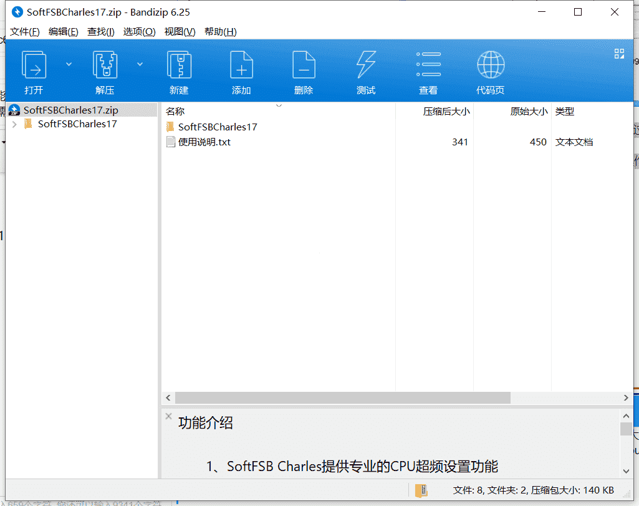Click the original size value 450
This screenshot has height=506, width=639.
tap(538, 142)
